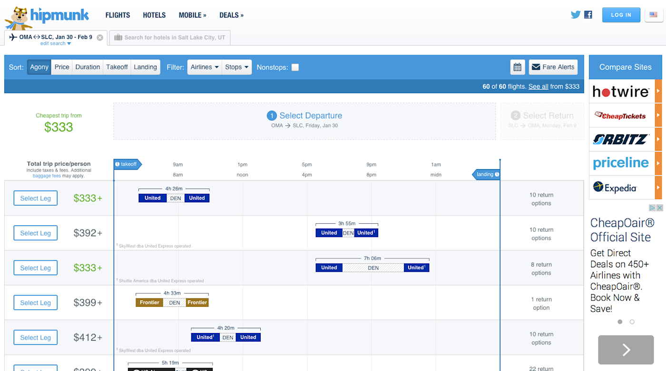Go to the HOTELS section
The height and width of the screenshot is (371, 666).
154,15
